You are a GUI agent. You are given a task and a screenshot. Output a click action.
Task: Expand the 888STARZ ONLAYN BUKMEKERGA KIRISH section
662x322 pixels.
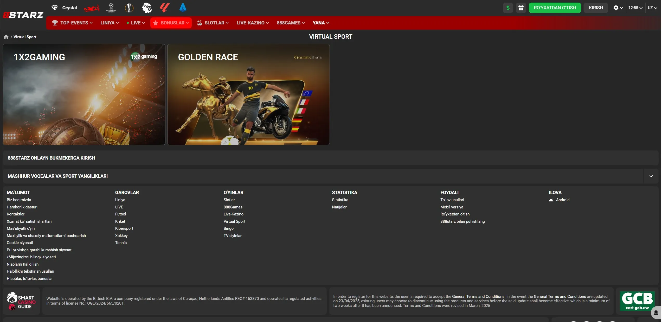(x=330, y=158)
